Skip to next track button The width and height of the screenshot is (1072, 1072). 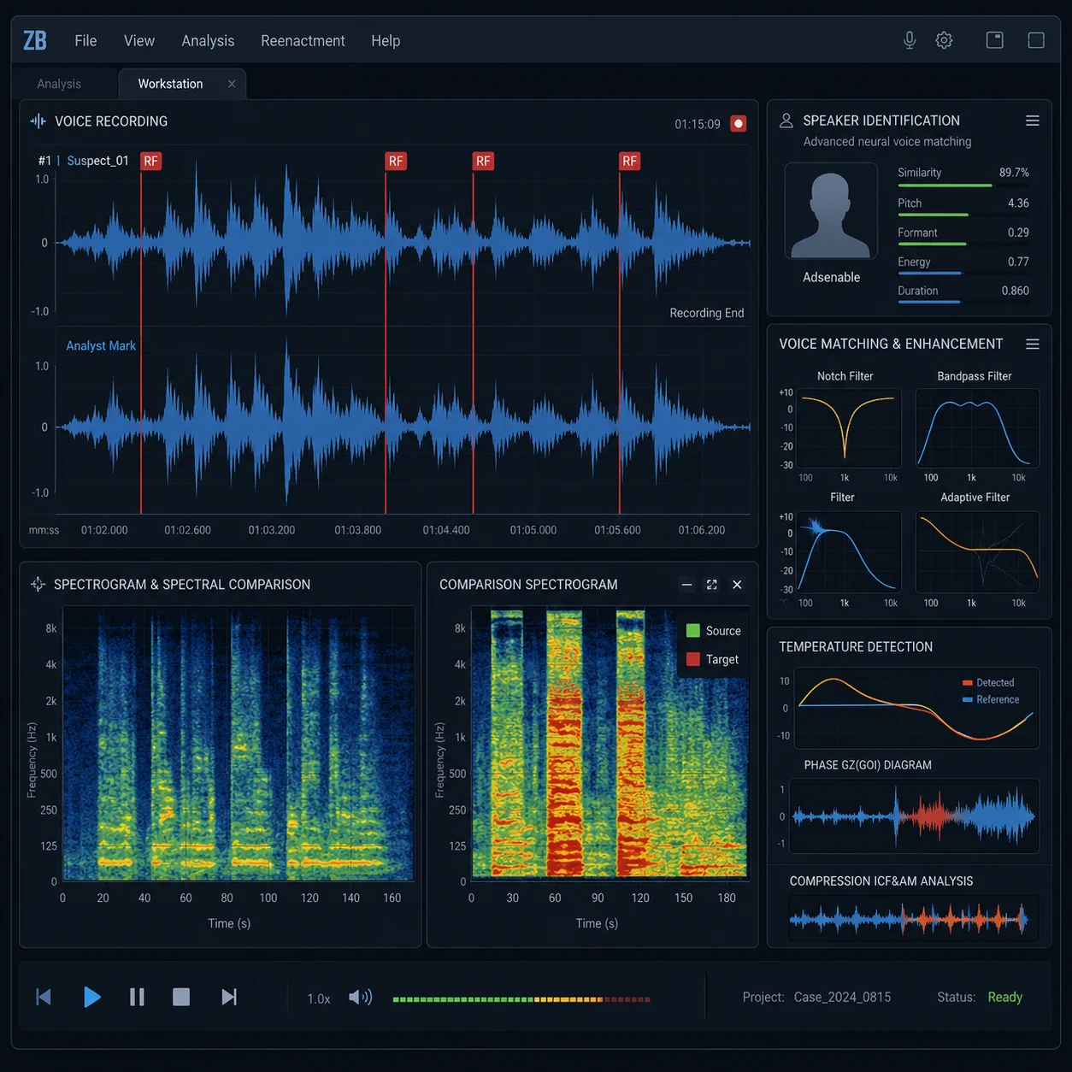click(229, 997)
